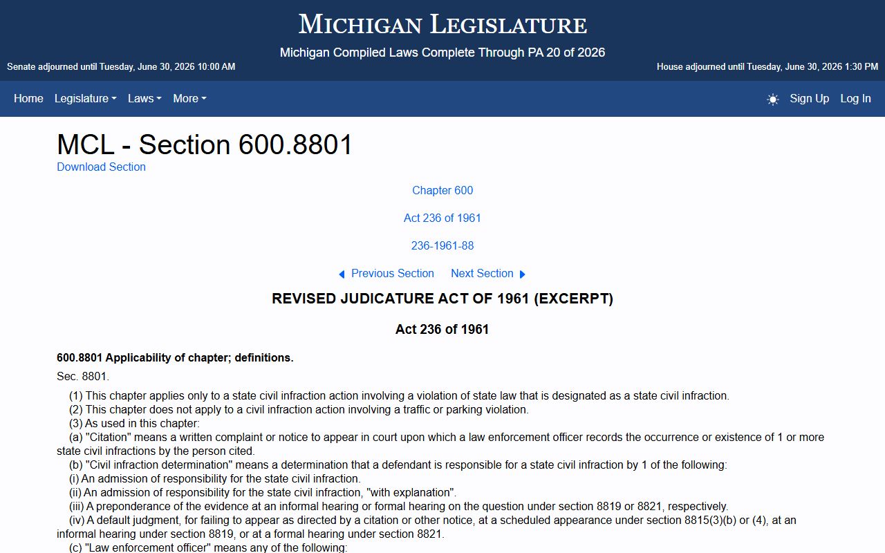
Task: Click 'REVISED JUDICATURE ACT OF 1961 (EXCERPT)' heading
Action: click(442, 299)
